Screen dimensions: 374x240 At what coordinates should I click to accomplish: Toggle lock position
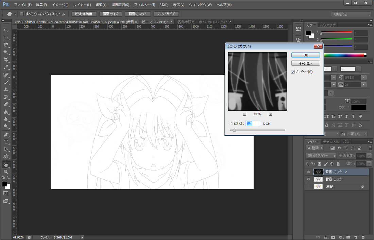pyautogui.click(x=332, y=164)
